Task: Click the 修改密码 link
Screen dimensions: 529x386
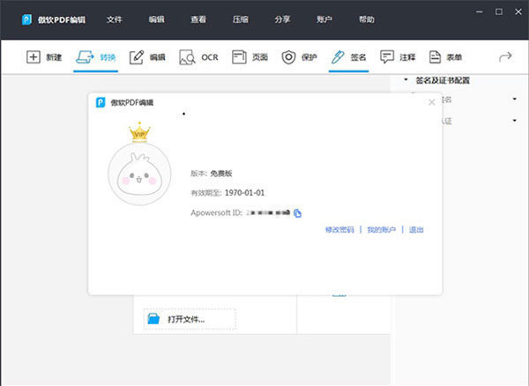Action: (x=339, y=230)
